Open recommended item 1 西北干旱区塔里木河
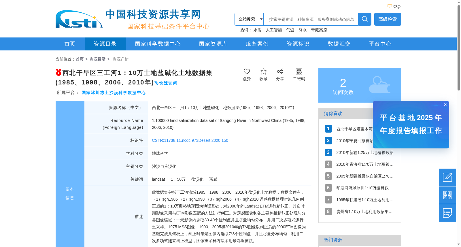 pyautogui.click(x=354, y=129)
